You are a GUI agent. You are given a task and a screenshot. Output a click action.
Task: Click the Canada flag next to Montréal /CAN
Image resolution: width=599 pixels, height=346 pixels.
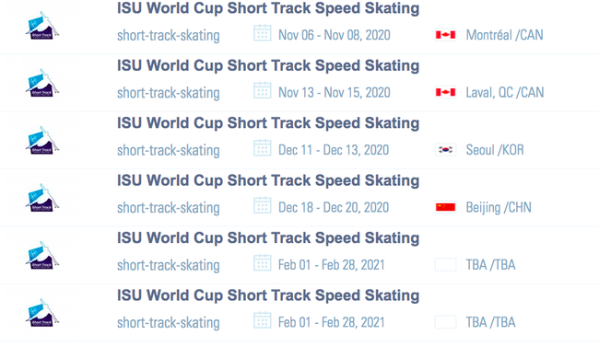tap(445, 35)
